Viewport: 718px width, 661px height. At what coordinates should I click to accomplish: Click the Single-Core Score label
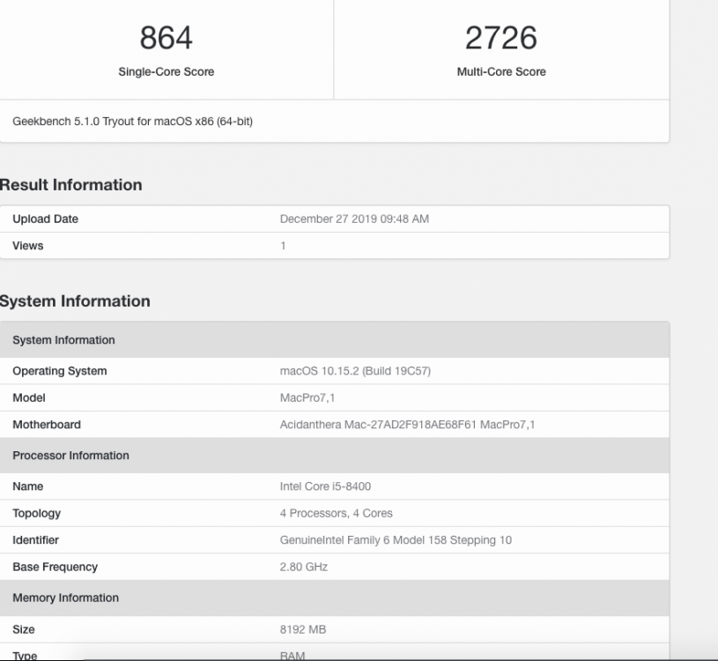point(167,71)
